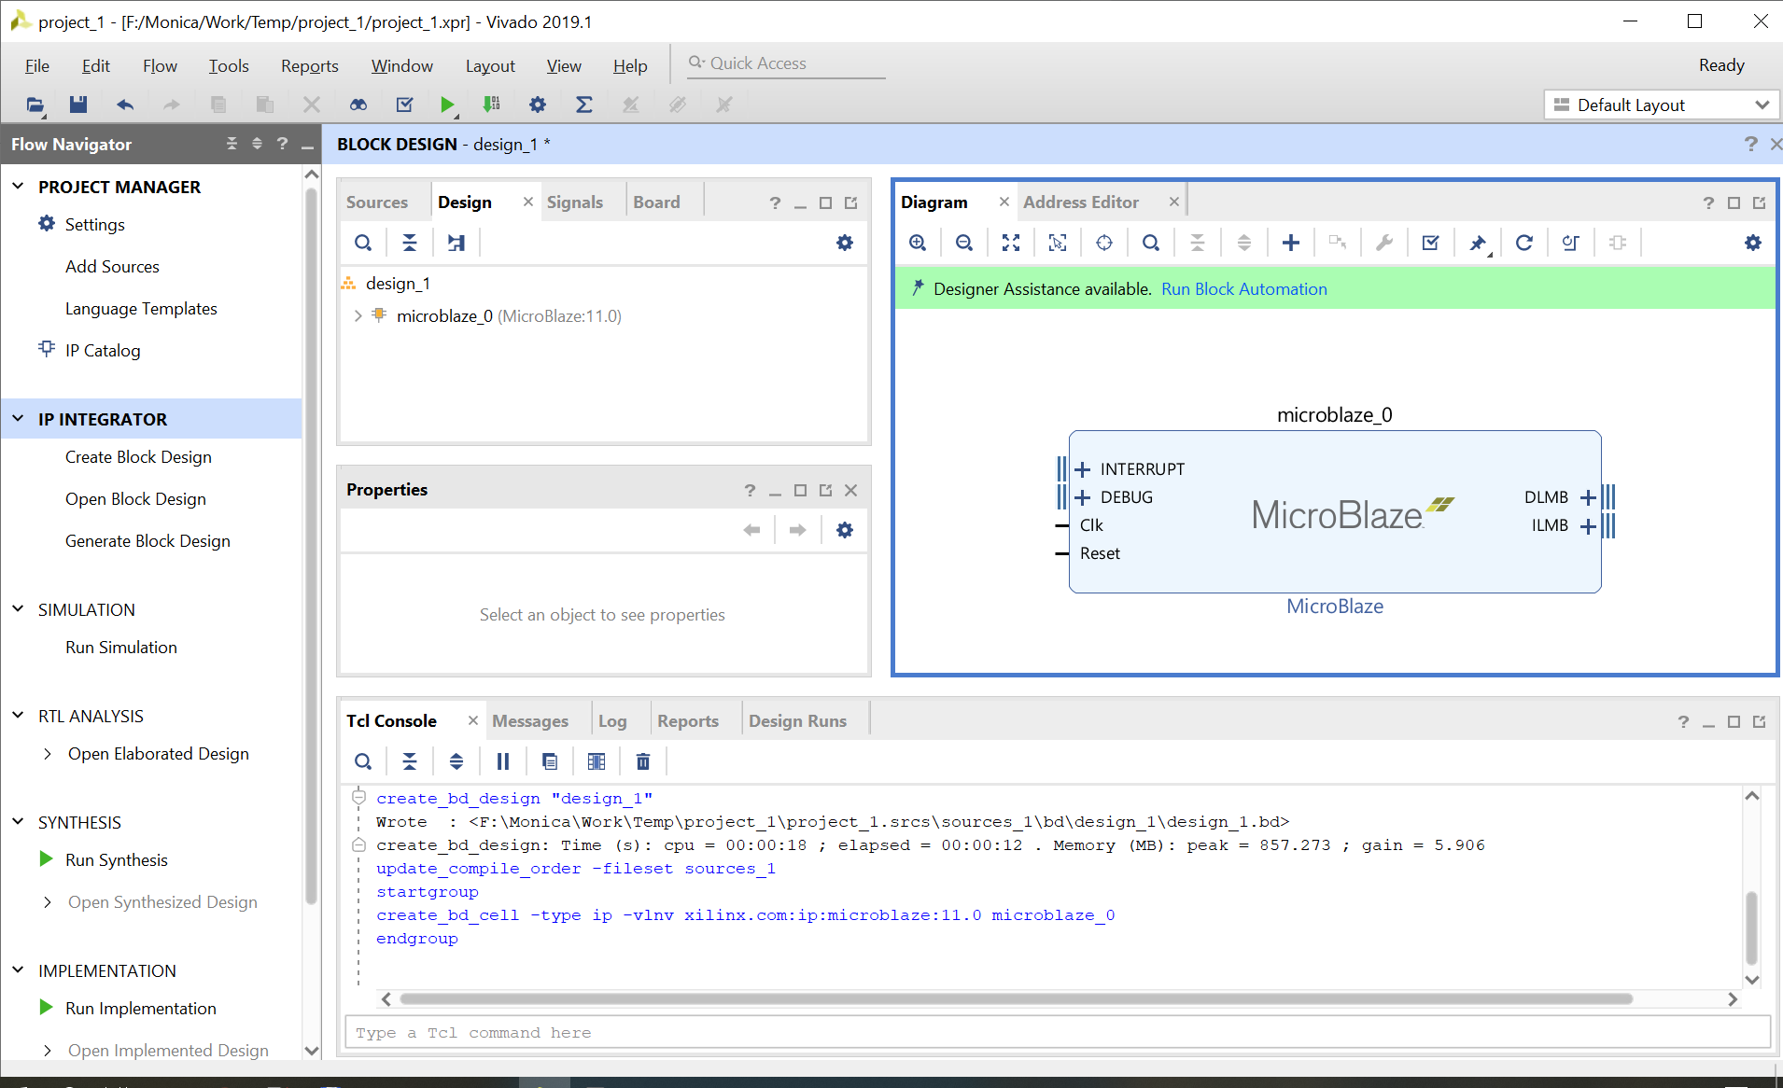The image size is (1783, 1088).
Task: Switch to the Messages tab
Action: pos(530,721)
